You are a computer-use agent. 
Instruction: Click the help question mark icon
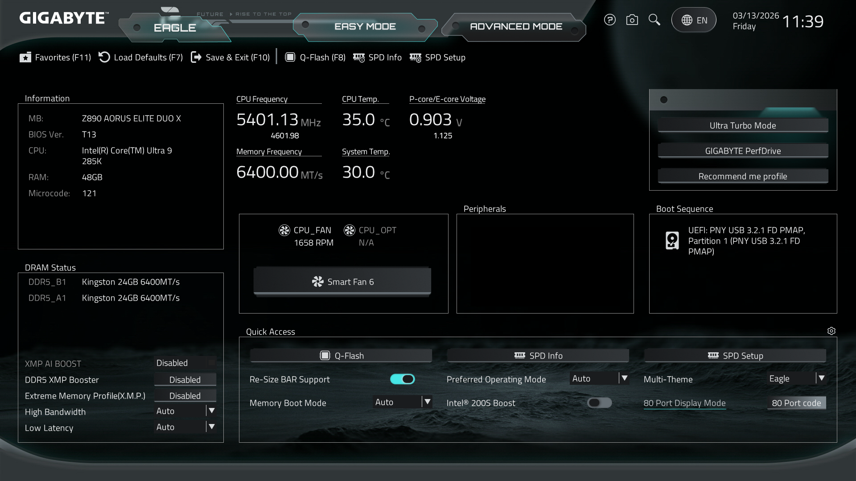click(609, 20)
